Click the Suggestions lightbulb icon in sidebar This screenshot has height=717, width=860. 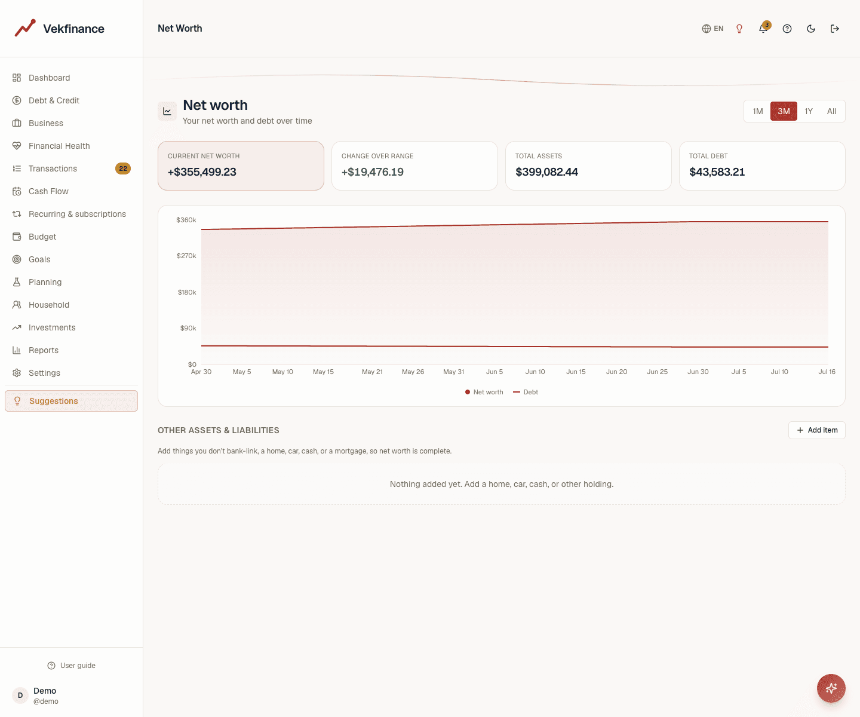click(x=17, y=401)
